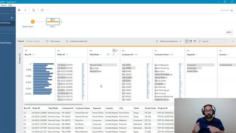Collapse the profile pane chevron at right
Image resolution: width=236 pixels, height=133 pixels.
233,41
